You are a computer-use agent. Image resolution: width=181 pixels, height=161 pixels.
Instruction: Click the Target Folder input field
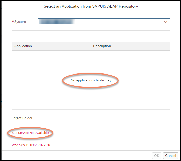pyautogui.click(x=104, y=118)
